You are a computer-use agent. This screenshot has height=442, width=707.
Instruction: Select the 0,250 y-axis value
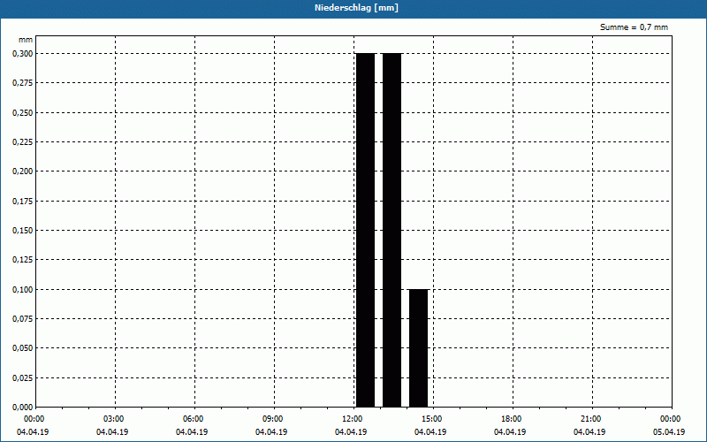[x=23, y=113]
